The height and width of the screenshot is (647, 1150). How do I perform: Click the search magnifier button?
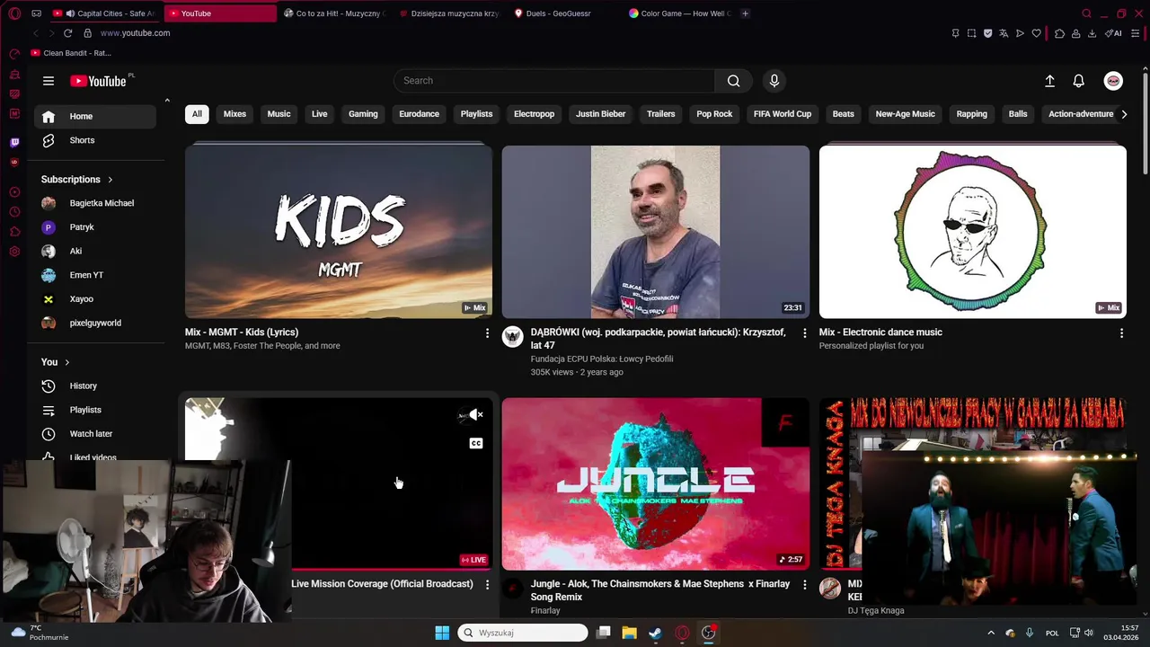click(734, 81)
